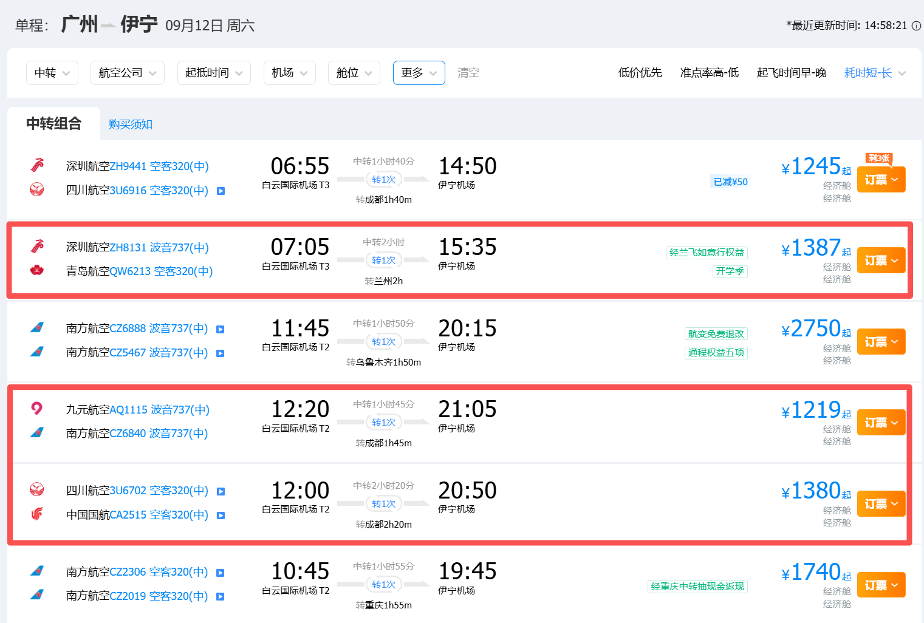Click the 转兰州2h transfer text
Viewport: 924px width, 623px height.
click(383, 281)
